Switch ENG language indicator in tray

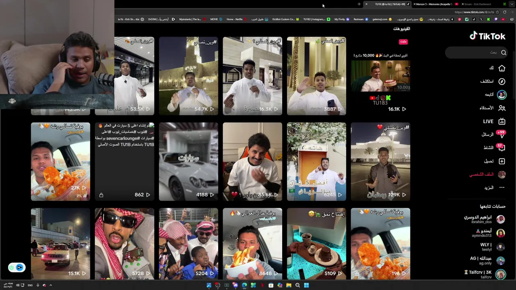pos(30,285)
